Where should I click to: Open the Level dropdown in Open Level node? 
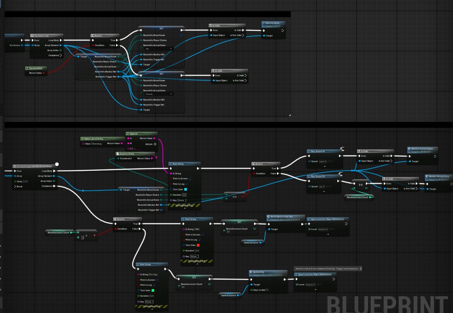[323, 229]
